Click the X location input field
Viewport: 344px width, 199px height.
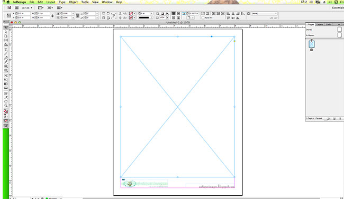[24, 14]
